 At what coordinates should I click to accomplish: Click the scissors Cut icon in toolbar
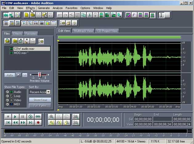pyautogui.click(x=89, y=15)
